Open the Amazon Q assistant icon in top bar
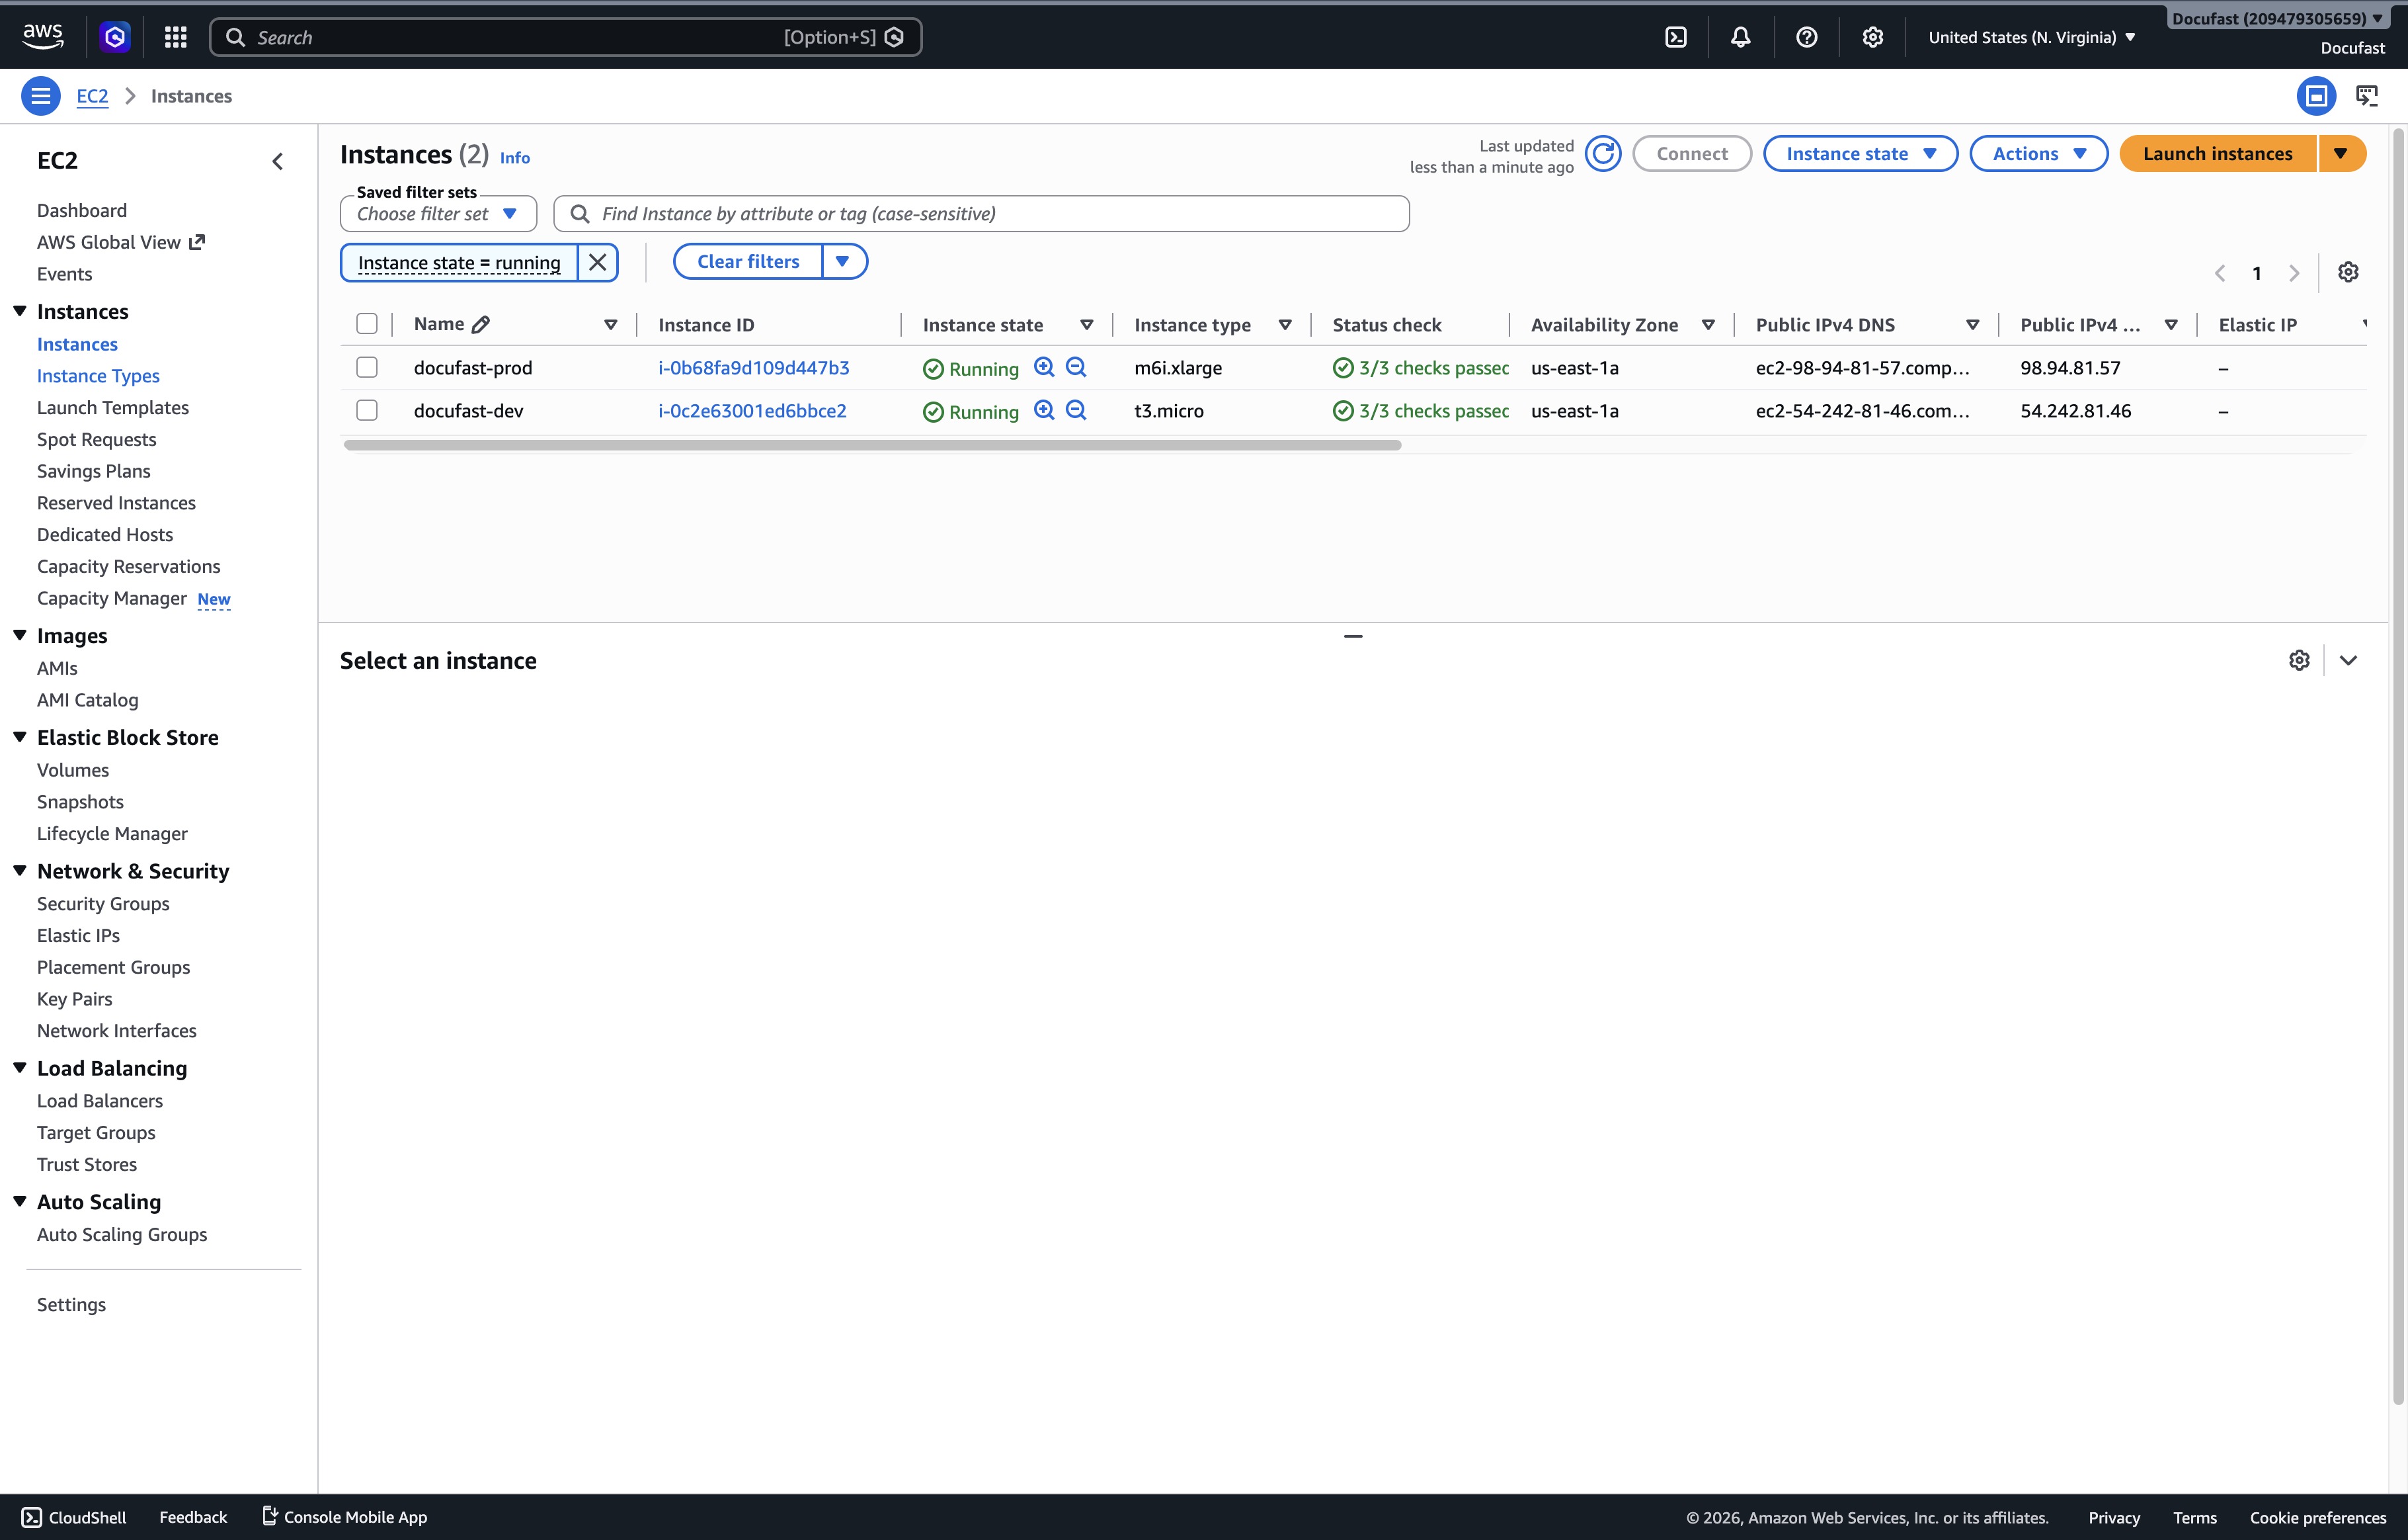 click(x=115, y=37)
